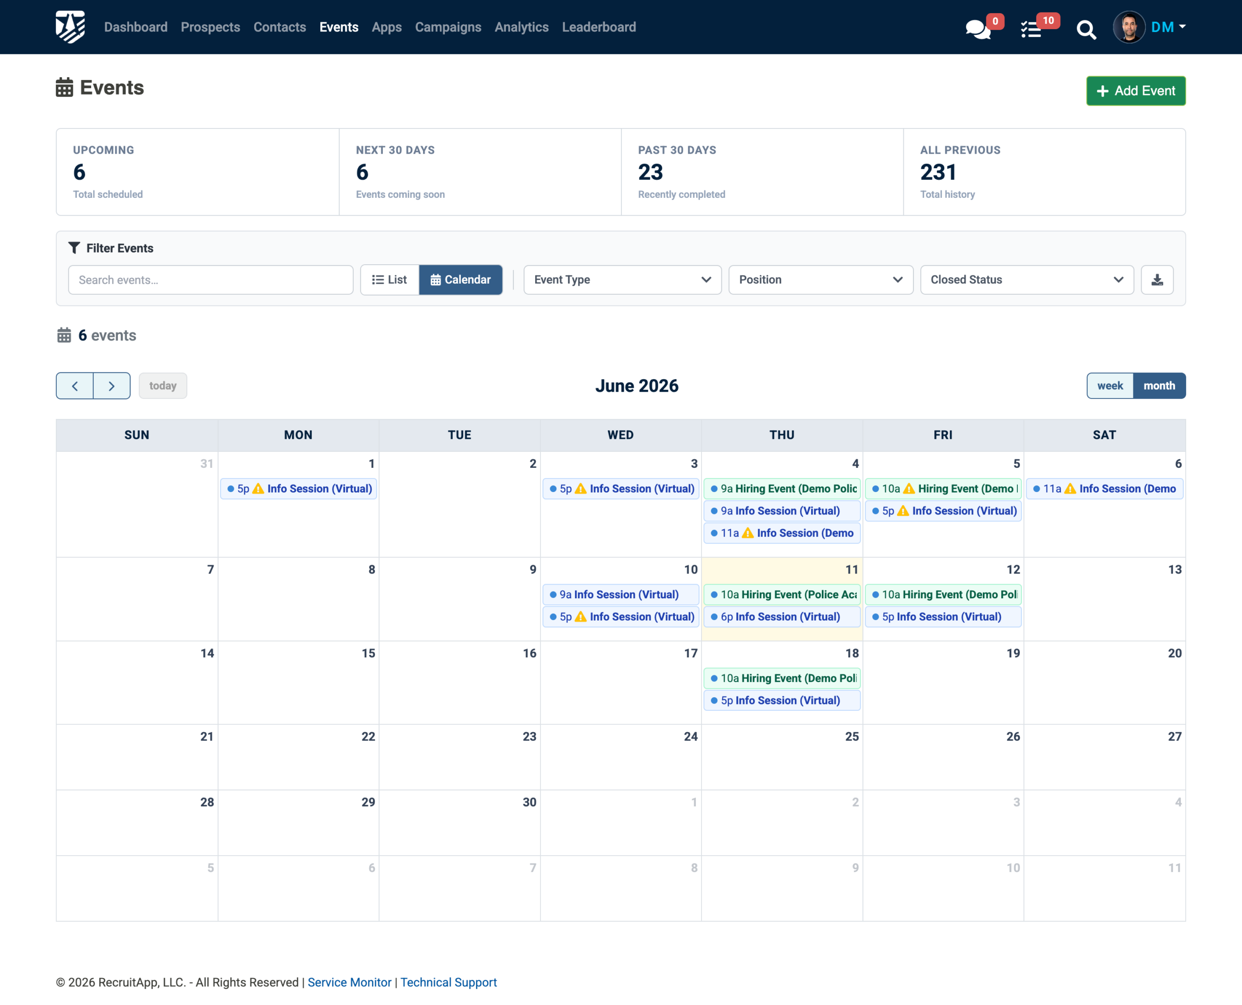Image resolution: width=1242 pixels, height=1005 pixels.
Task: Open Dashboard in the navbar
Action: click(135, 27)
